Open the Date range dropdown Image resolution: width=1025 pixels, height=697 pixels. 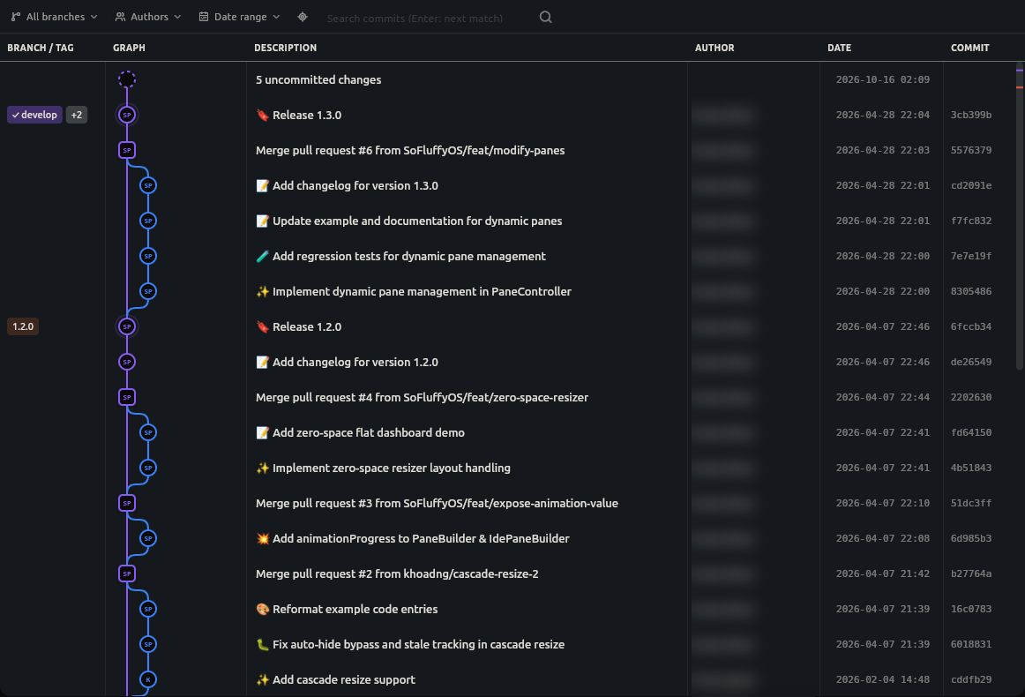pyautogui.click(x=239, y=17)
